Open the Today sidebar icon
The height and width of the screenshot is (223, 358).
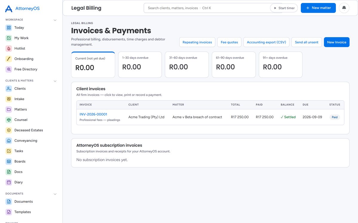coord(9,28)
